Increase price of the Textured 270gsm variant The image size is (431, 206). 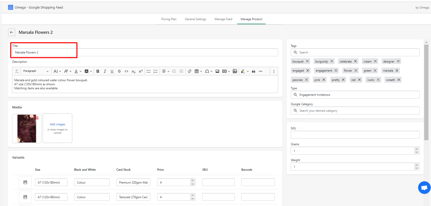193,195
